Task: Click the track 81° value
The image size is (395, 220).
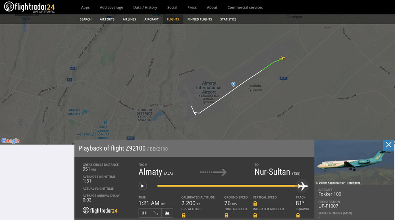Action: (x=300, y=203)
